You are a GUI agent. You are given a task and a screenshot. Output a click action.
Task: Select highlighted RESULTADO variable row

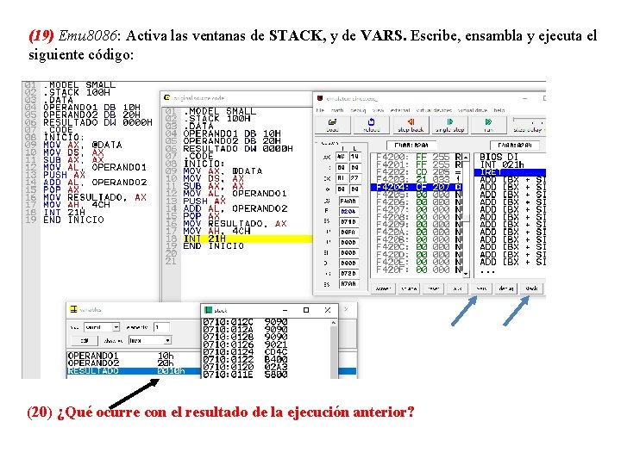[x=134, y=371]
